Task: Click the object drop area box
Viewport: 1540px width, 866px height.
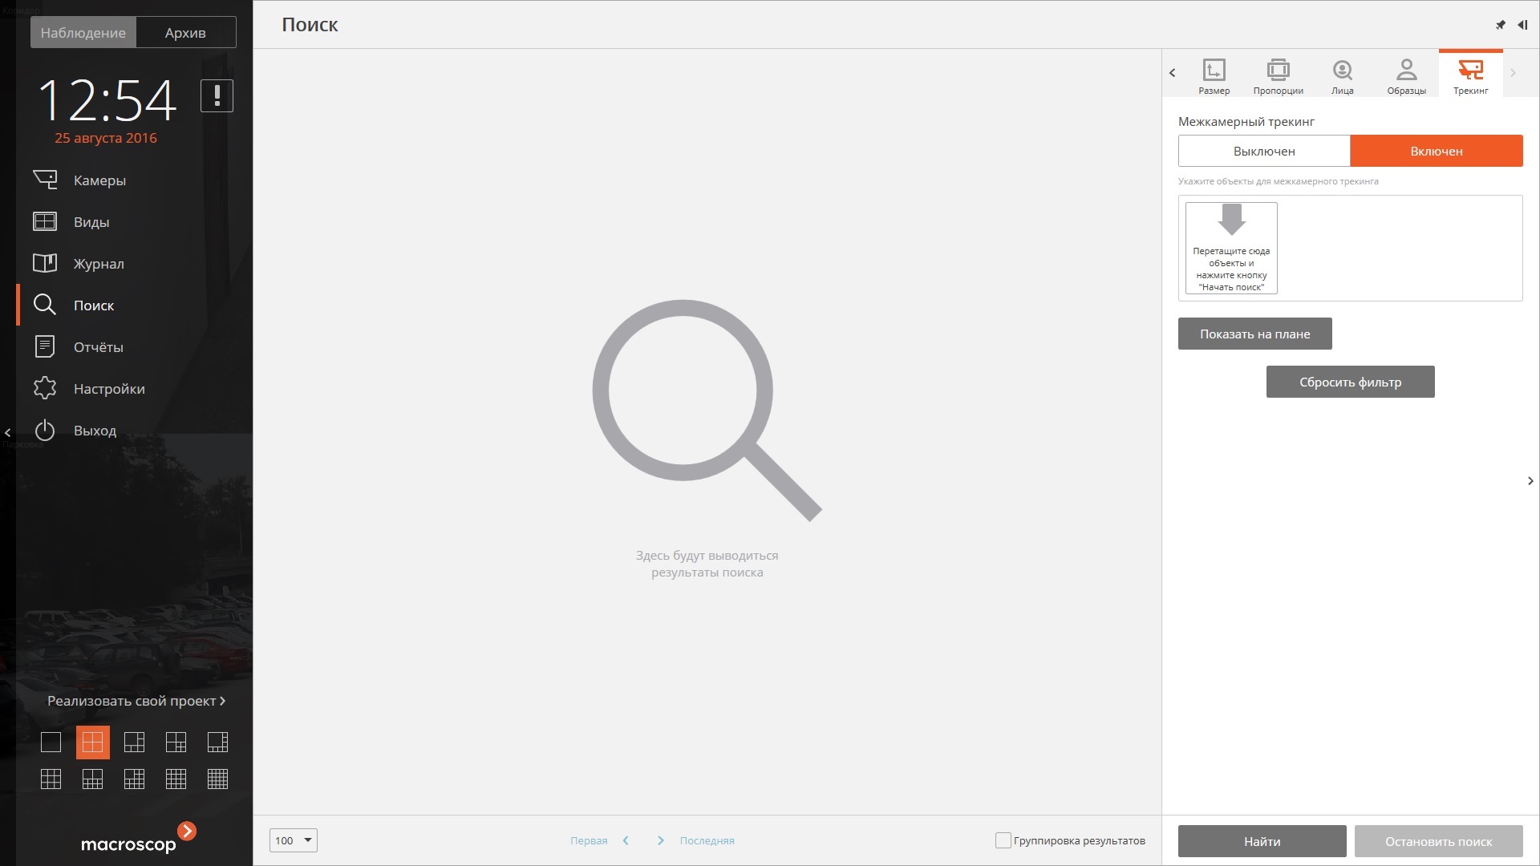Action: 1231,249
